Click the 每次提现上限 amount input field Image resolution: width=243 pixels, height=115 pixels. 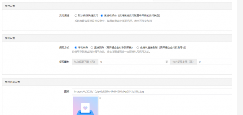click(215, 62)
